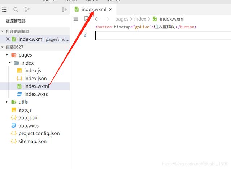Click the app.js file icon

[x=14, y=110]
